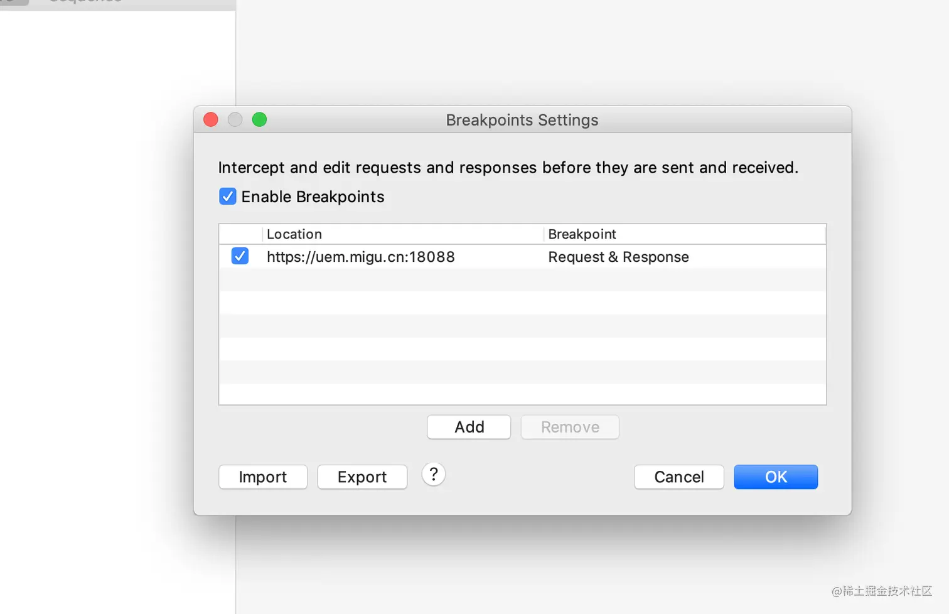The width and height of the screenshot is (949, 614).
Task: Import breakpoint settings
Action: pyautogui.click(x=263, y=477)
